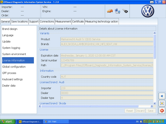Select Global configuration entry
166x124 pixels.
(x=18, y=67)
